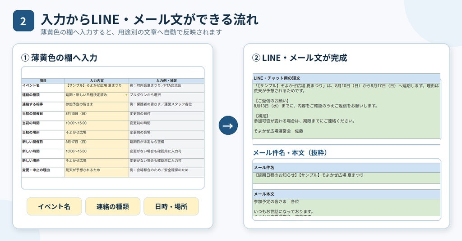462x241 pixels.
Task: Click the 変更・中止の理由 row label
Action: pos(43,172)
